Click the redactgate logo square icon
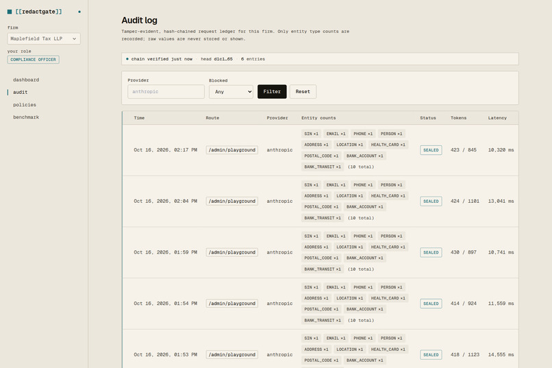This screenshot has height=368, width=552. click(10, 12)
